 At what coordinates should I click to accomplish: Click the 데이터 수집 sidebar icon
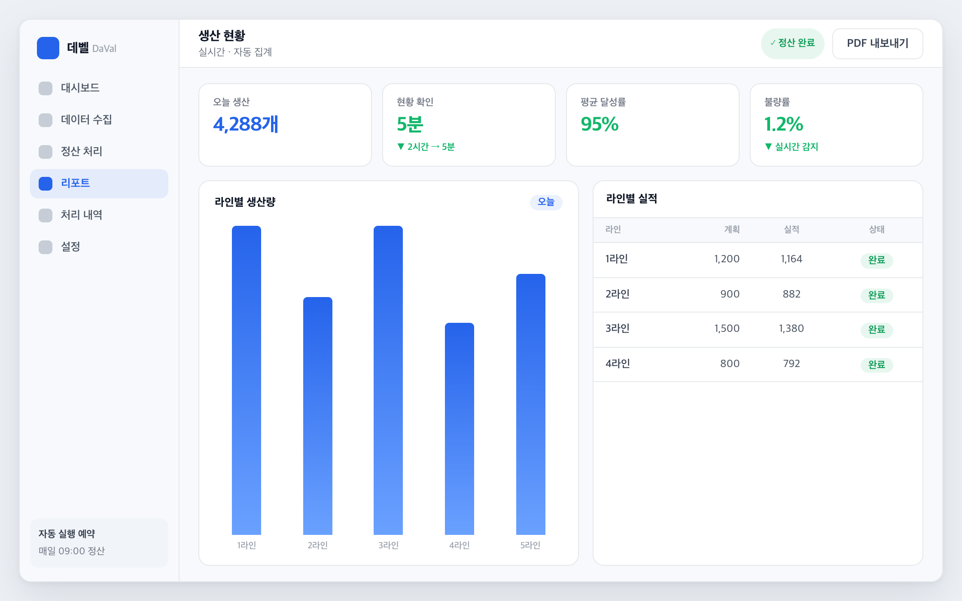click(46, 120)
